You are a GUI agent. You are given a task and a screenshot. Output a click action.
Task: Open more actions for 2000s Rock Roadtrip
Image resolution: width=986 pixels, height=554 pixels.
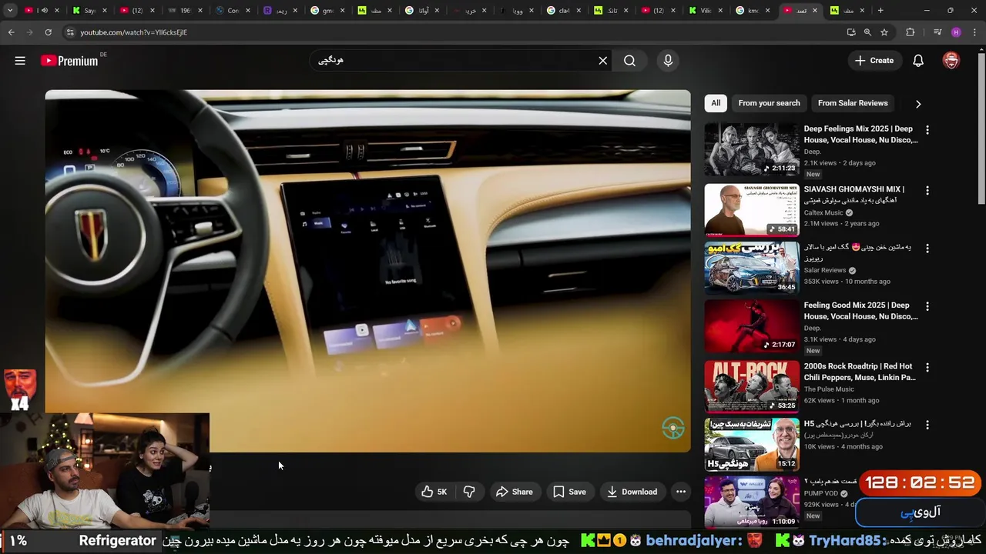click(x=927, y=367)
